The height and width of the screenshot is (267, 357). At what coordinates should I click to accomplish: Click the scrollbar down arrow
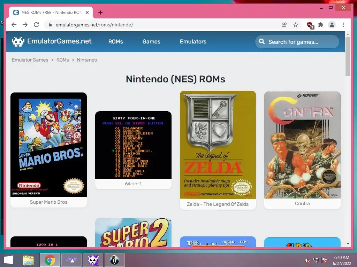pos(348,244)
